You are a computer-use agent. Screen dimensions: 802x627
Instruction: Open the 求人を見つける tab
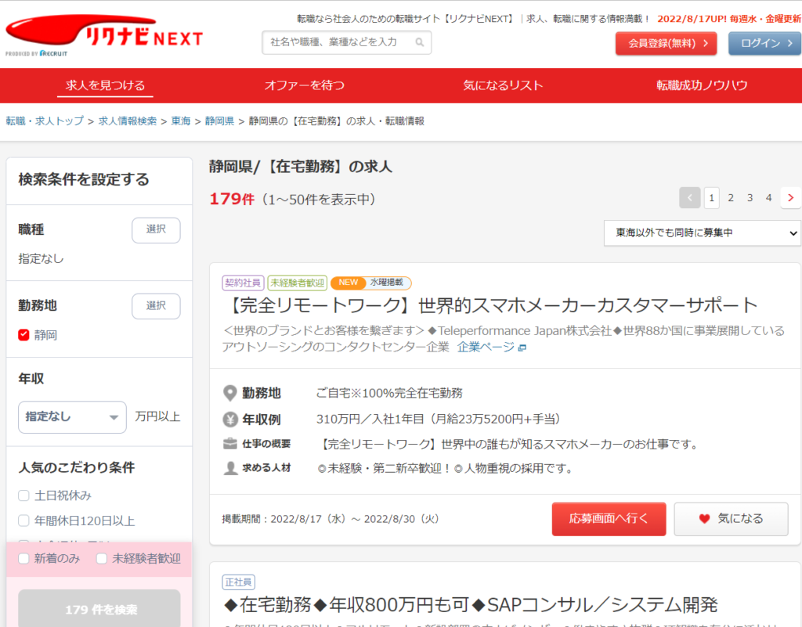(105, 85)
